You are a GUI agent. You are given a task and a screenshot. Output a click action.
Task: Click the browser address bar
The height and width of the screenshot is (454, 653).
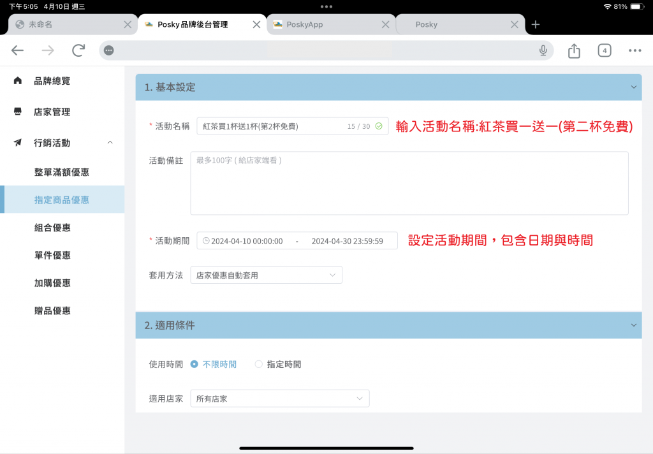point(326,50)
